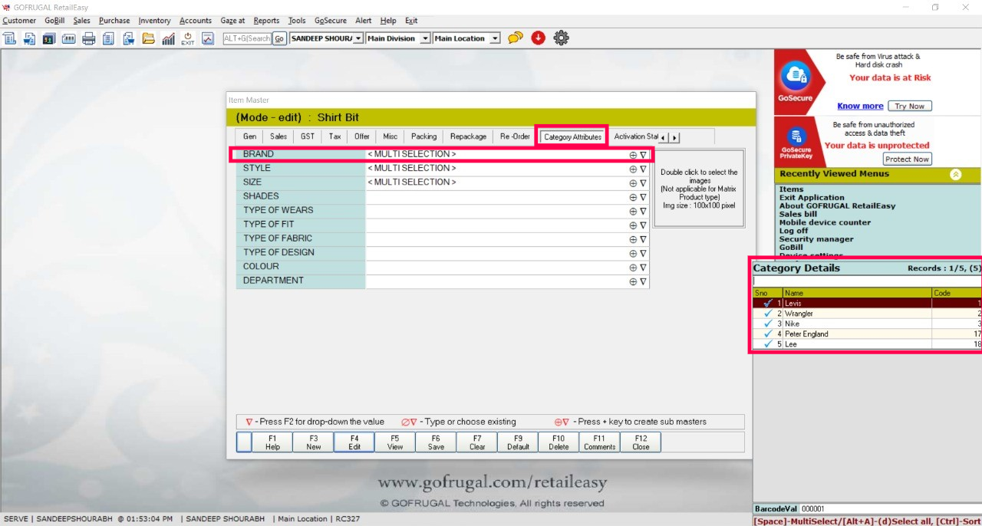
Task: Expand the SANDEEP SHOURABH user dropdown
Action: pos(358,38)
